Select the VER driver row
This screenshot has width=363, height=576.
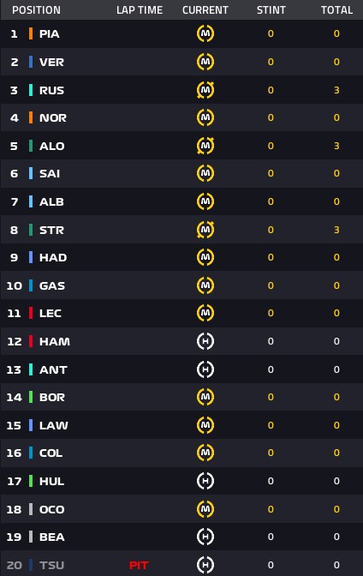181,62
